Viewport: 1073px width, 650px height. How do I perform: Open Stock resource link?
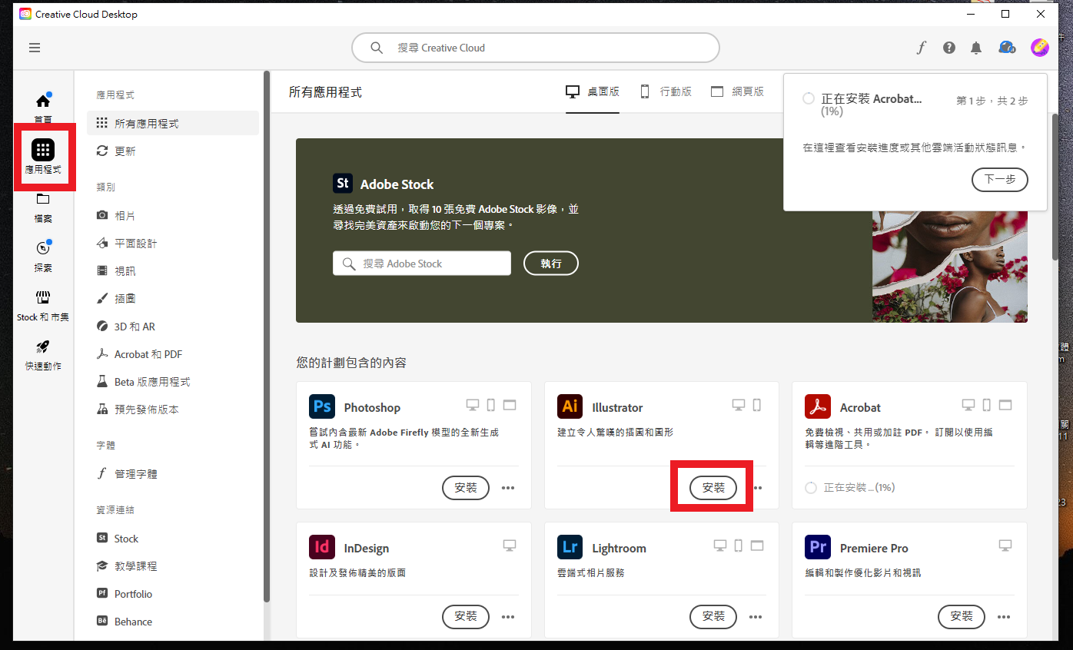click(x=173, y=539)
